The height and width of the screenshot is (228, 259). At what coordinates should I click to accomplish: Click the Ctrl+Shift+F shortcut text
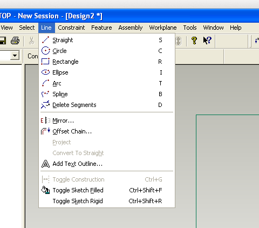pyautogui.click(x=146, y=190)
